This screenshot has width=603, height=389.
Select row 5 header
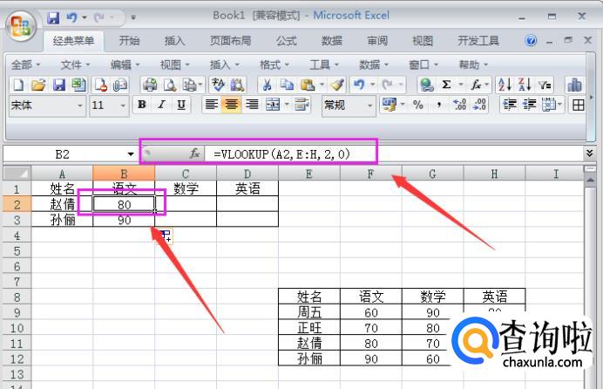(x=17, y=251)
